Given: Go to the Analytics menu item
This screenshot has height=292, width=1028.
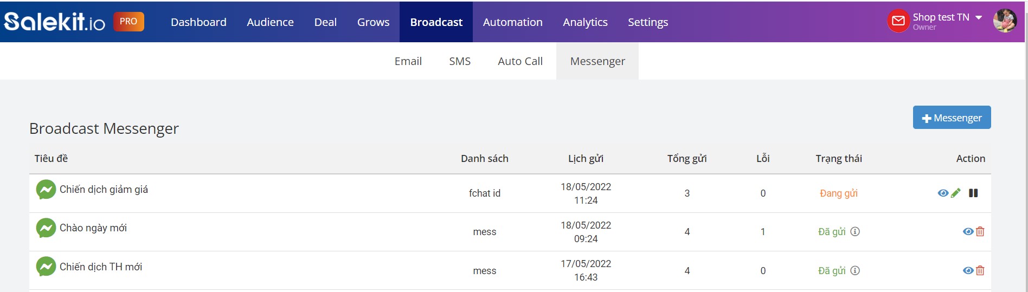Looking at the screenshot, I should click(x=585, y=22).
